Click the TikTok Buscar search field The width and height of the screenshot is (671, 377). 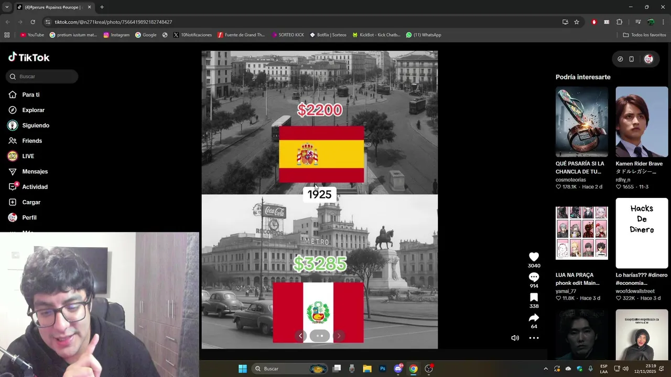(42, 76)
